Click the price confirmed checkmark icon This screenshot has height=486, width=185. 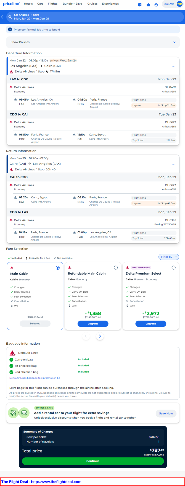pos(10,30)
